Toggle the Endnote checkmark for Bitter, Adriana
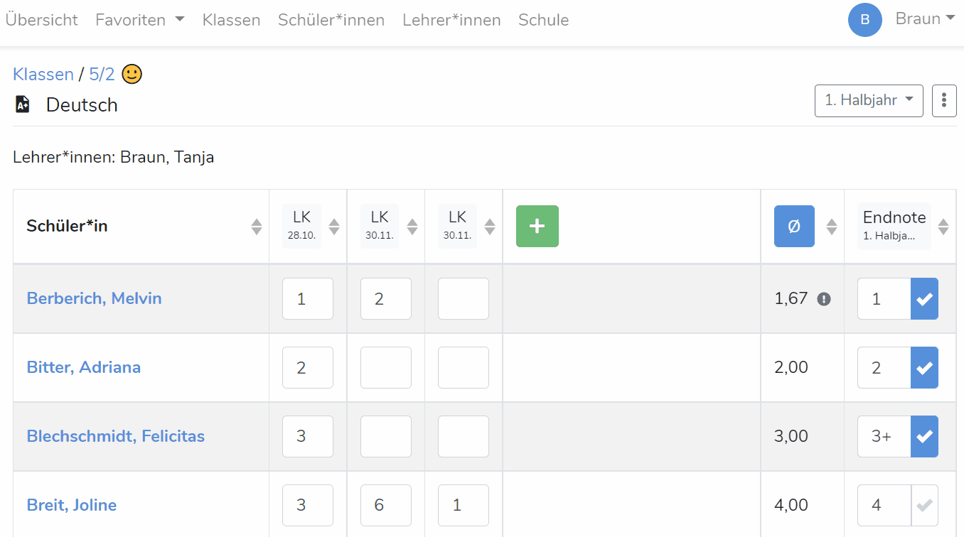This screenshot has width=964, height=537. point(924,368)
